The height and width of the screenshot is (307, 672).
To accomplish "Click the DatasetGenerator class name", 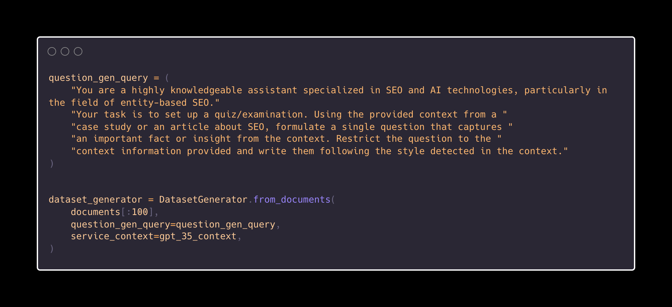I will pyautogui.click(x=203, y=200).
